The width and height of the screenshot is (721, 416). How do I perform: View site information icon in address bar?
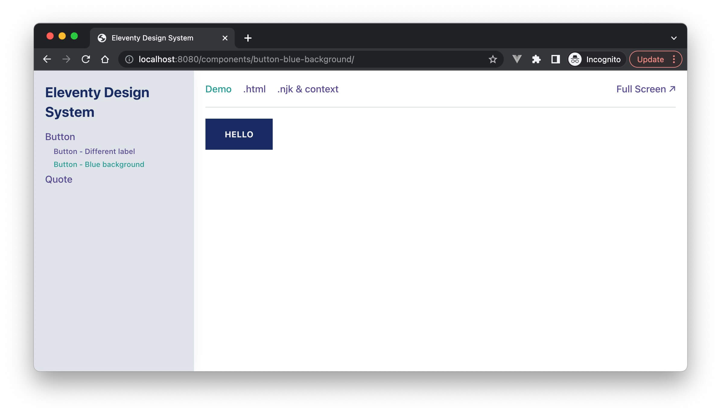point(129,59)
